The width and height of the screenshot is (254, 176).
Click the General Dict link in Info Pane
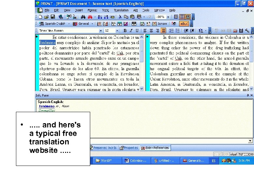click(47, 110)
